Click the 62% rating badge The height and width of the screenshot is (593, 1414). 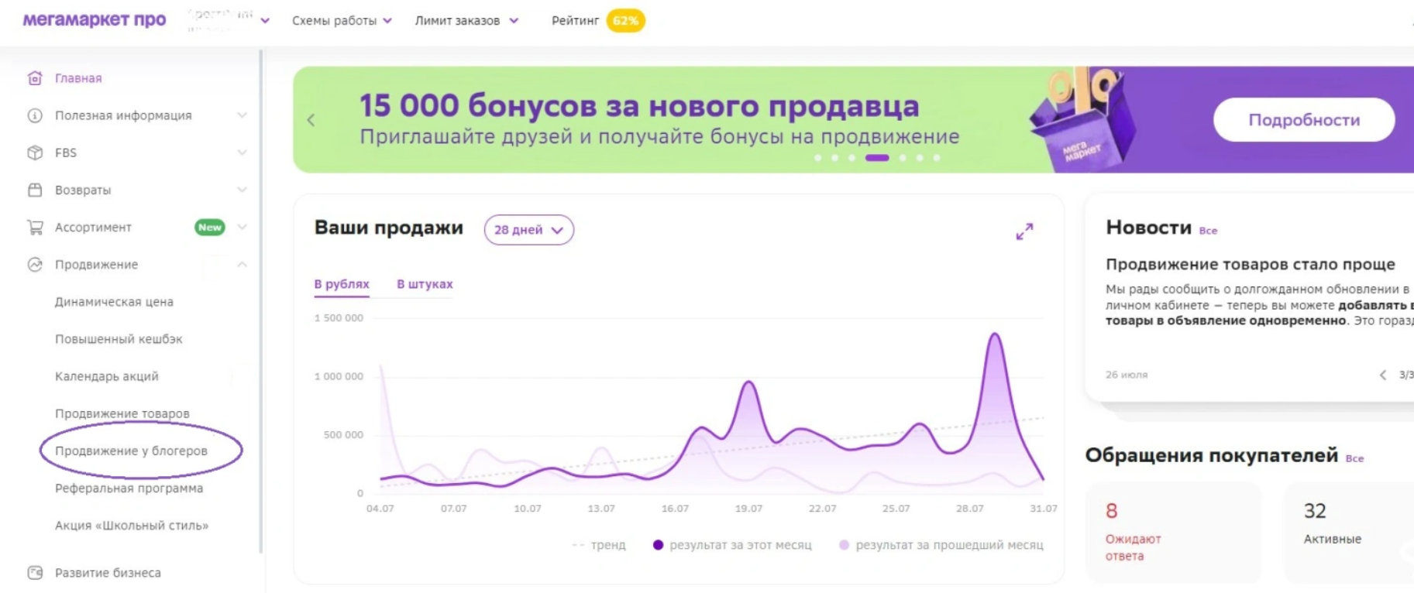[625, 21]
